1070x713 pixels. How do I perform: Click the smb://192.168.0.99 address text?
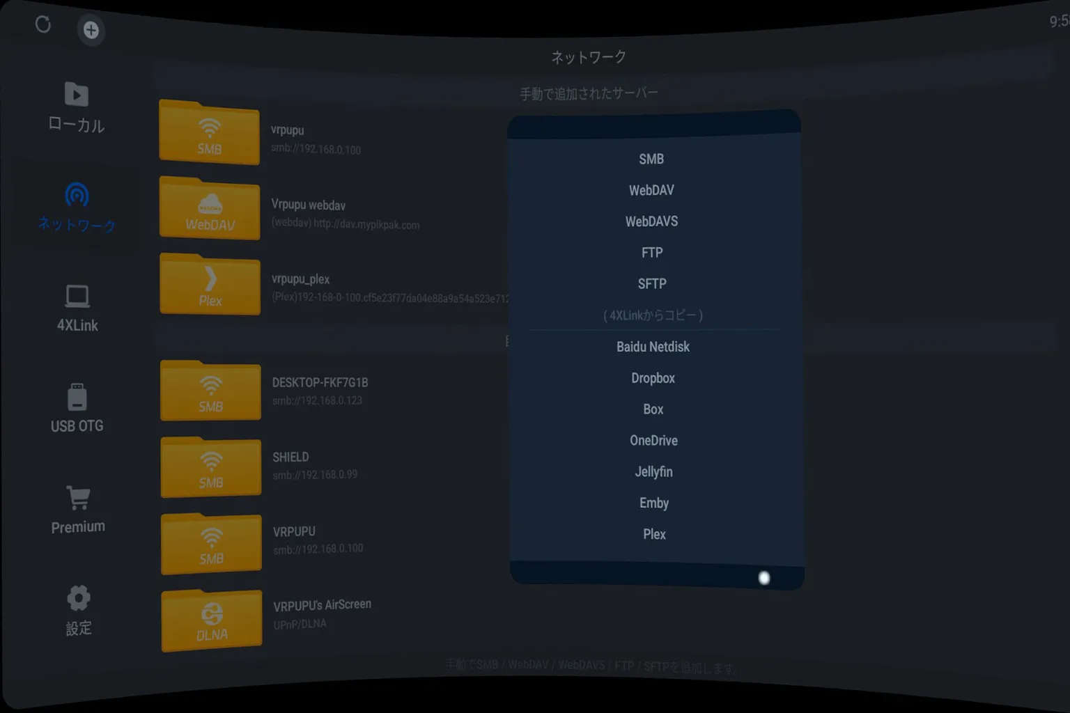315,475
